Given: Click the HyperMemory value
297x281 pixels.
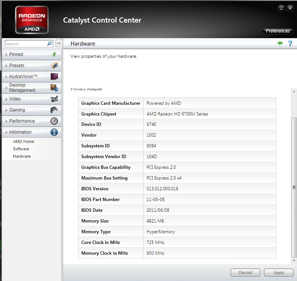Looking at the screenshot, I should coord(161,232).
